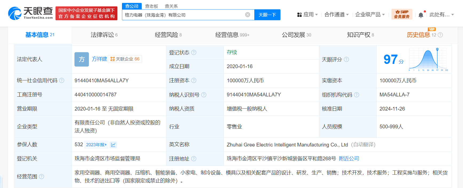Switch to the 查关系 search tab
This screenshot has height=188, width=463.
click(x=171, y=6)
